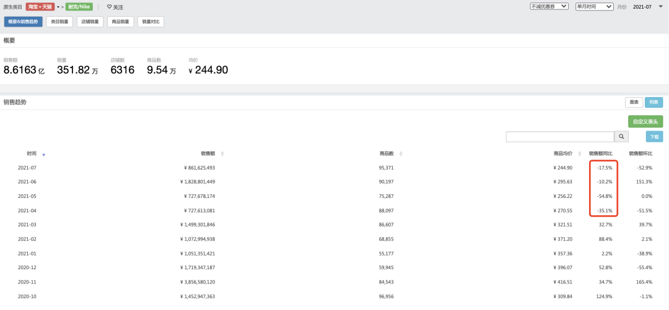Switch to 图表 chart view
The height and width of the screenshot is (310, 669).
coord(634,102)
